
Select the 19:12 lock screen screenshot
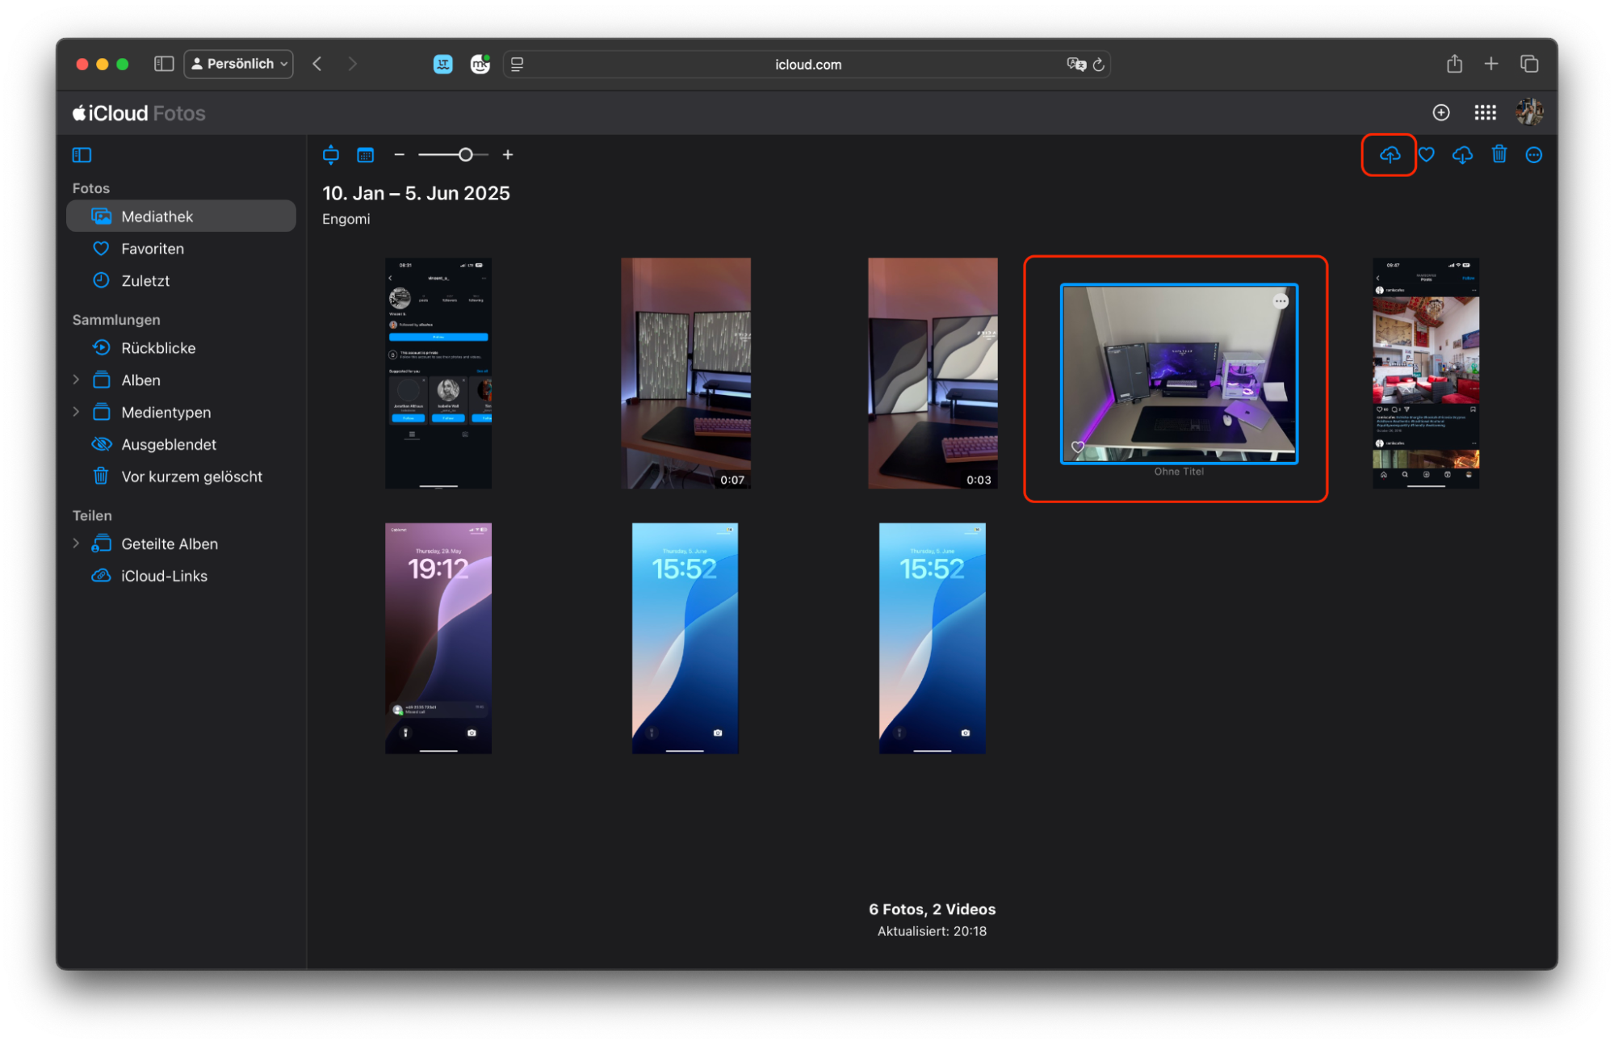coord(438,638)
